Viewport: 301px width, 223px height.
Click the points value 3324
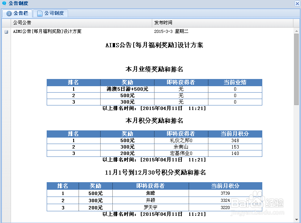point(225,200)
